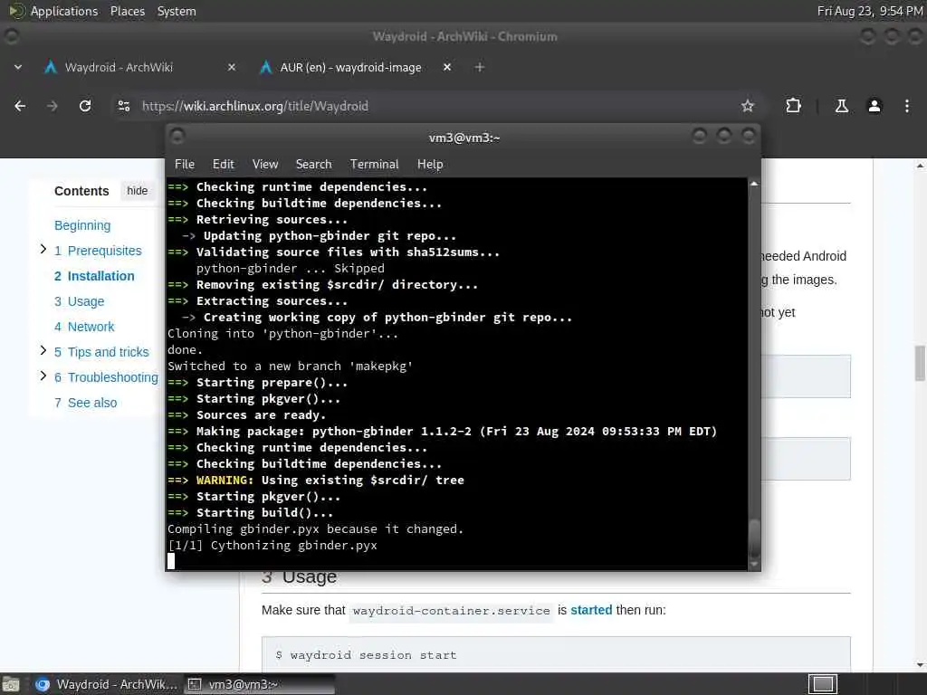This screenshot has height=695, width=927.
Task: Switch to AUR (en) waydroid-image tab
Action: pyautogui.click(x=357, y=67)
